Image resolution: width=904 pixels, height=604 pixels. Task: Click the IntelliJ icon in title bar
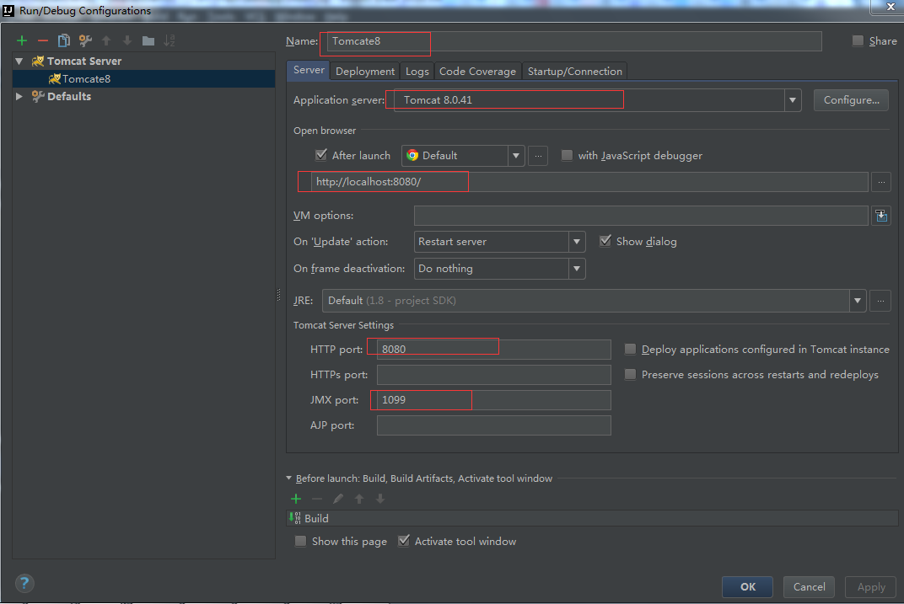coord(8,10)
